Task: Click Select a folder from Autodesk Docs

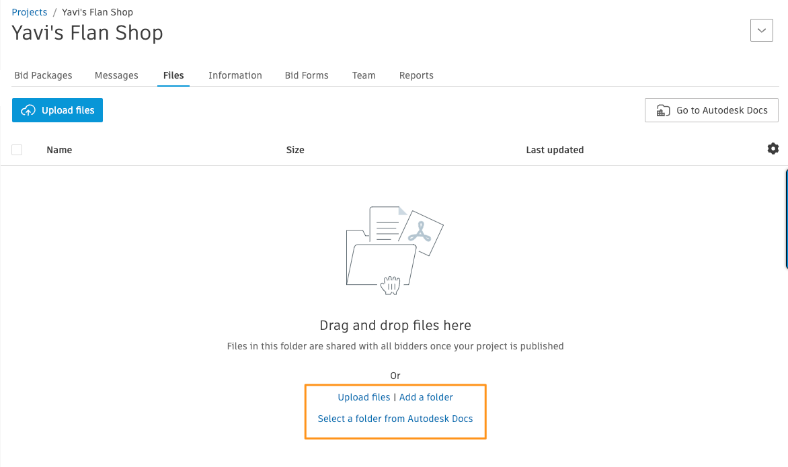Action: tap(395, 419)
